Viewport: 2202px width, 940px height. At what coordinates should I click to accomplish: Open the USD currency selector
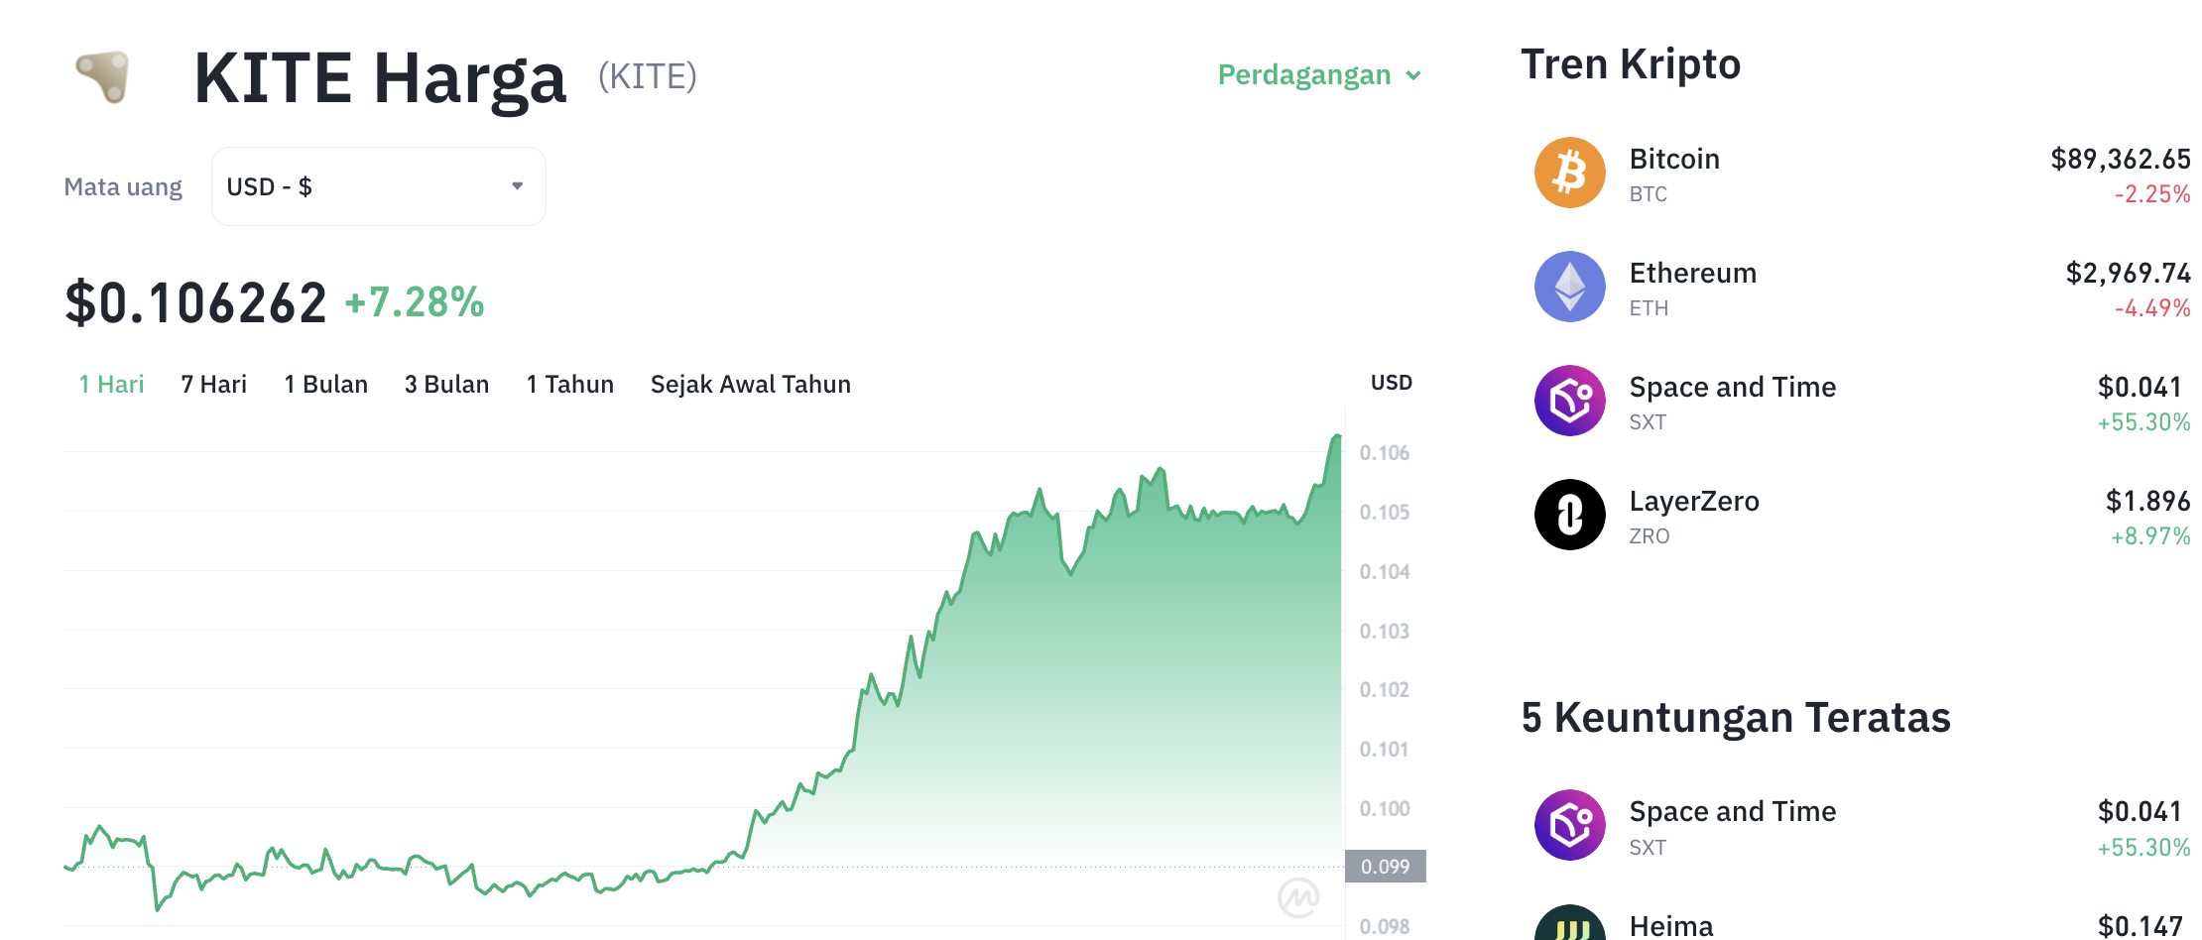pyautogui.click(x=377, y=186)
